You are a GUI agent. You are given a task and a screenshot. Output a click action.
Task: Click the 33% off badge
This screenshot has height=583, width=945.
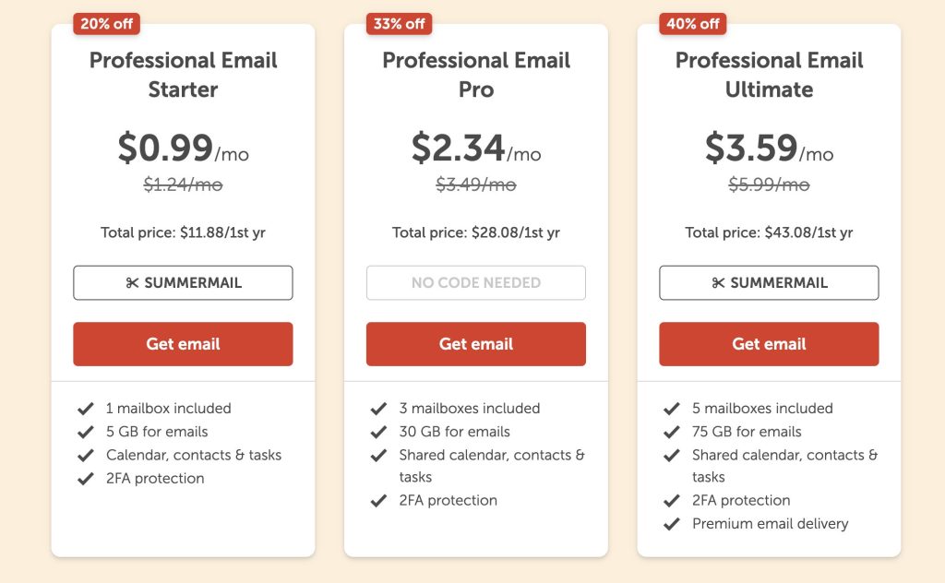400,24
